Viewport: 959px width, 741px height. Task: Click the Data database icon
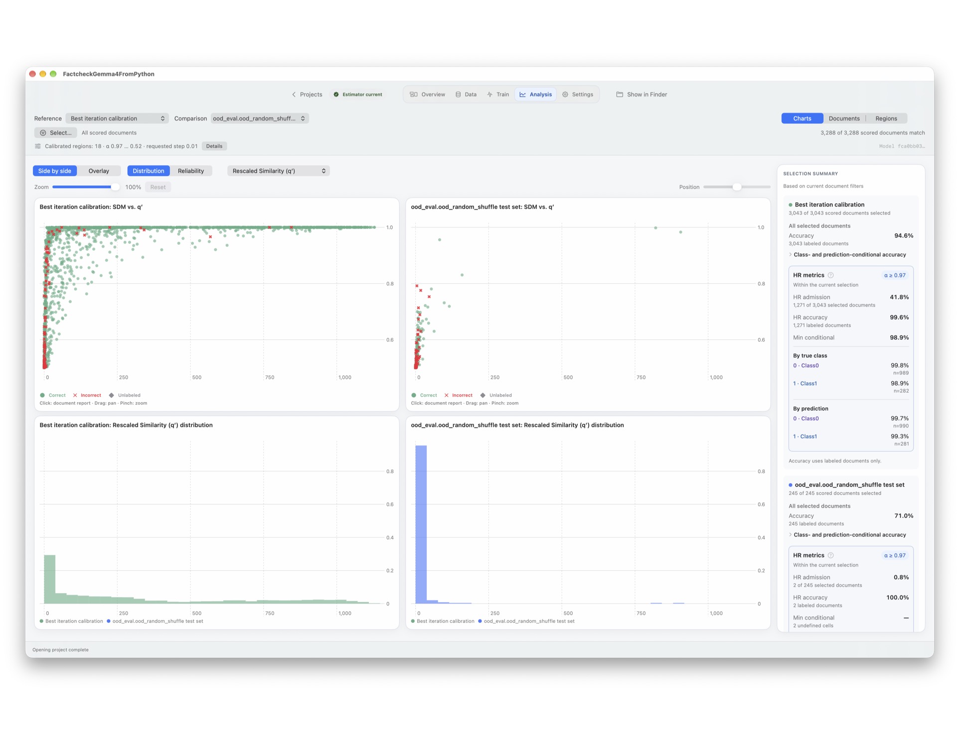point(458,94)
